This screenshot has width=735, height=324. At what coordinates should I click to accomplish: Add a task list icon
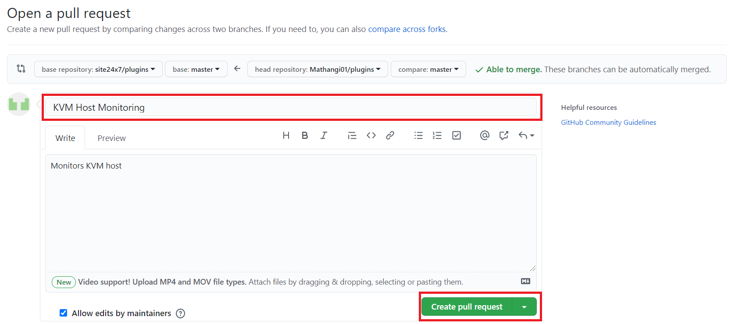pyautogui.click(x=457, y=136)
